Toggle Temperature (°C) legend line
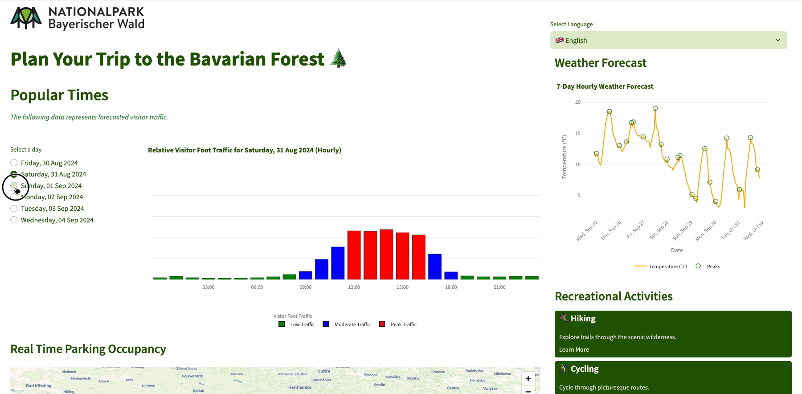 coord(660,266)
